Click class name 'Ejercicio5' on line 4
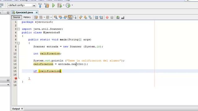Viewport: 198px width, 111px height. (x=52, y=33)
